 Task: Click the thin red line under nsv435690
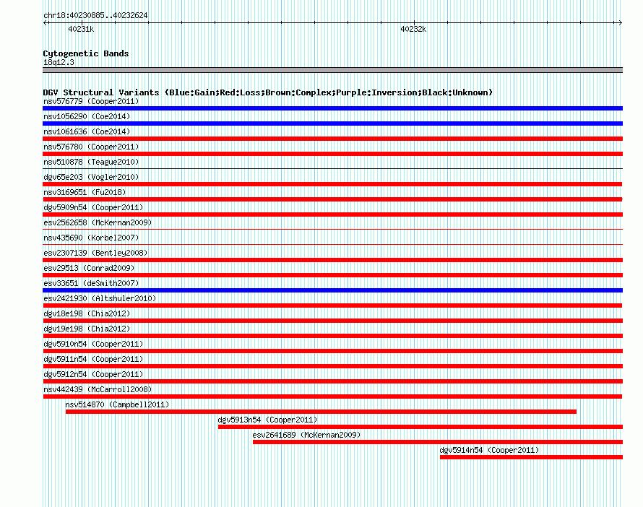(x=332, y=244)
